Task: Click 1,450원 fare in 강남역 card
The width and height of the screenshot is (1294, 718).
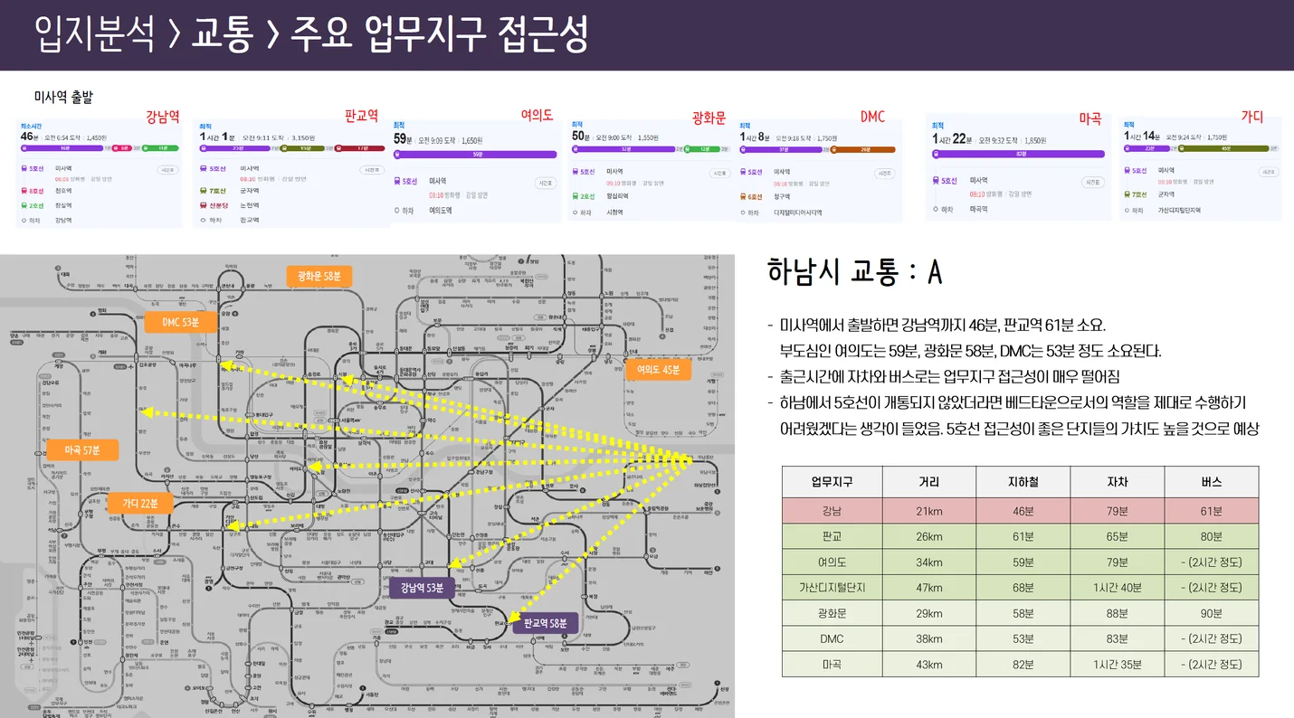Action: pyautogui.click(x=96, y=137)
